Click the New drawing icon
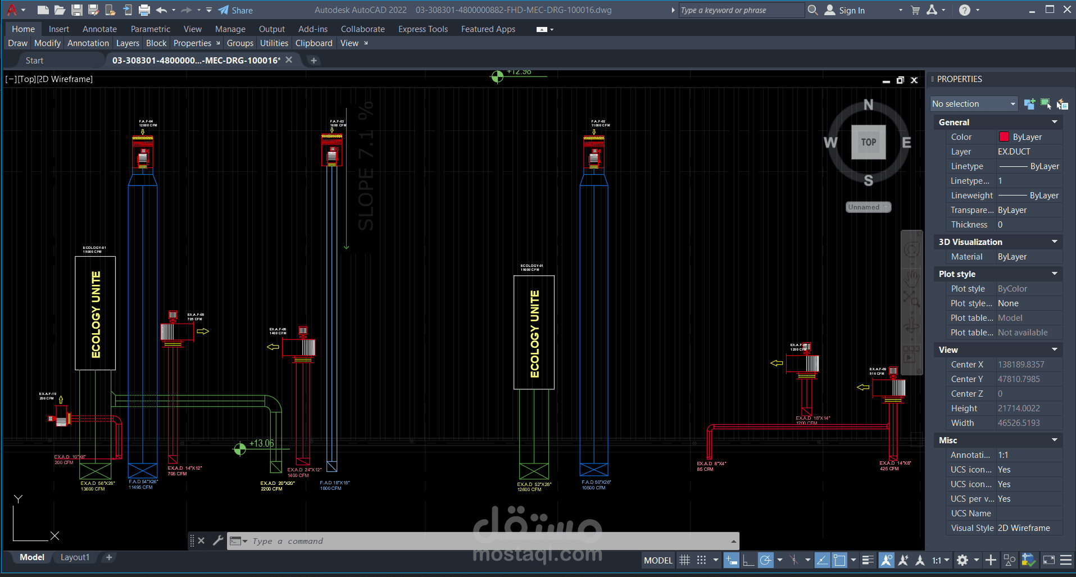1076x577 pixels. pos(43,10)
